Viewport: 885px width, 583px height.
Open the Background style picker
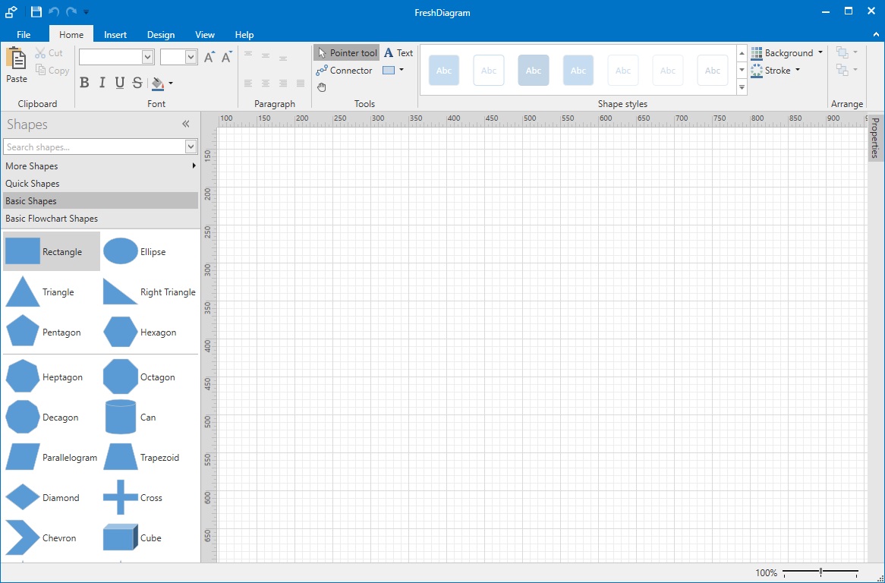(786, 52)
